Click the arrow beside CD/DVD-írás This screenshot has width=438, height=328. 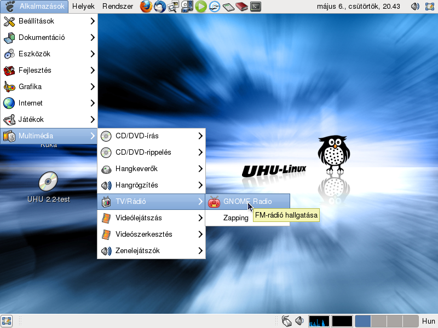pos(200,136)
